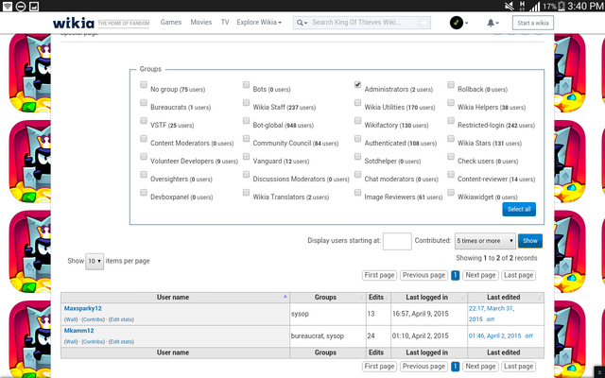The image size is (605, 378).
Task: Tap the muted sound status icon
Action: 510,6
